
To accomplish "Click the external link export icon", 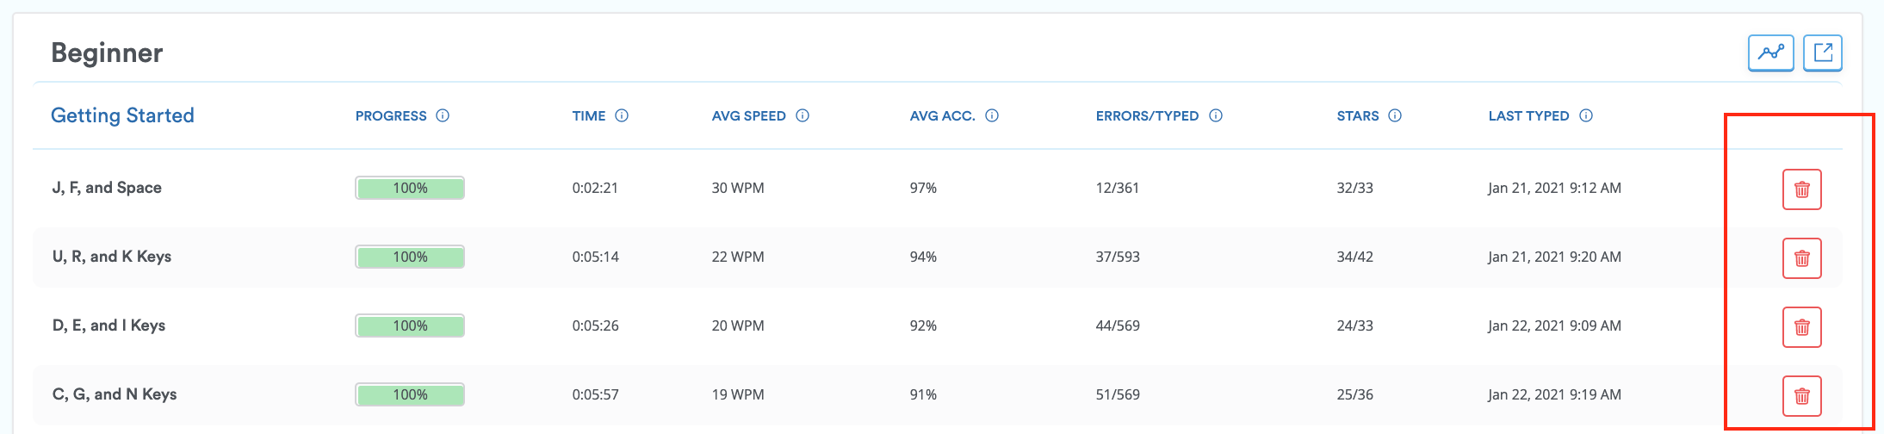I will pyautogui.click(x=1822, y=53).
